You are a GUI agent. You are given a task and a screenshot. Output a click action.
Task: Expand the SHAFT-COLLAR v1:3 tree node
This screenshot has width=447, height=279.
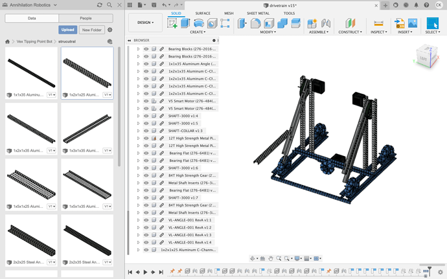pyautogui.click(x=138, y=131)
